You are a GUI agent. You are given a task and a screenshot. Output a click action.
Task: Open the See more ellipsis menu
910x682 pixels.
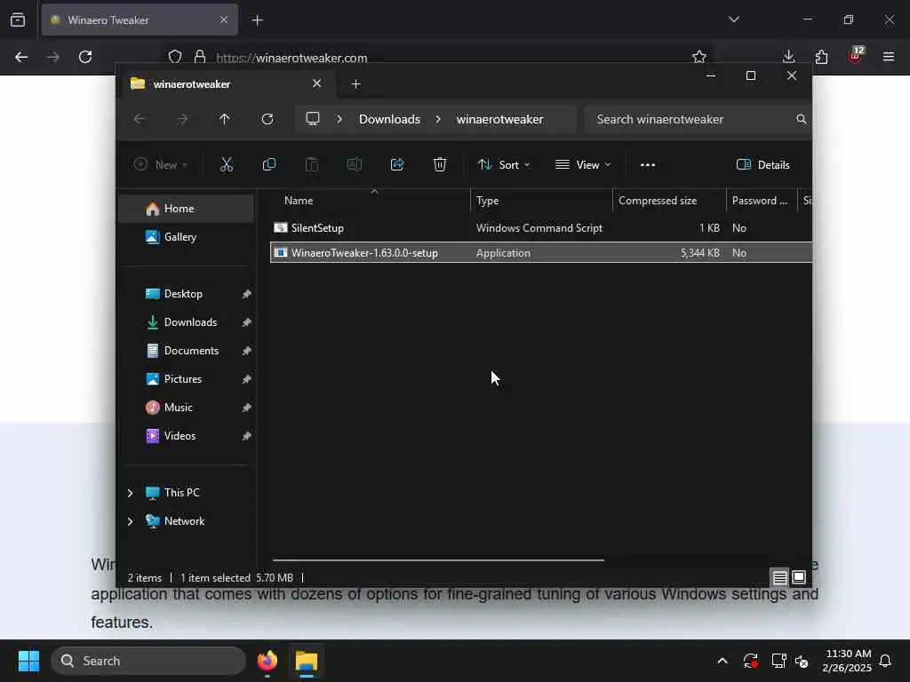648,164
